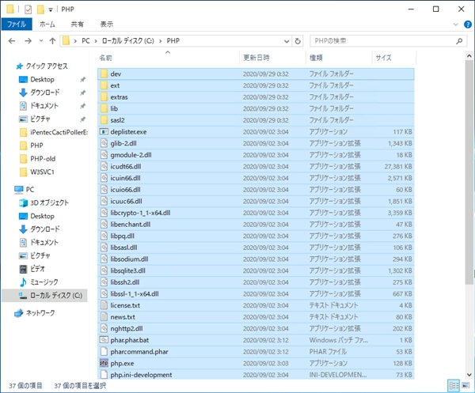Viewport: 475px width, 393px height.
Task: Open PHP-old in quick access list
Action: click(37, 158)
